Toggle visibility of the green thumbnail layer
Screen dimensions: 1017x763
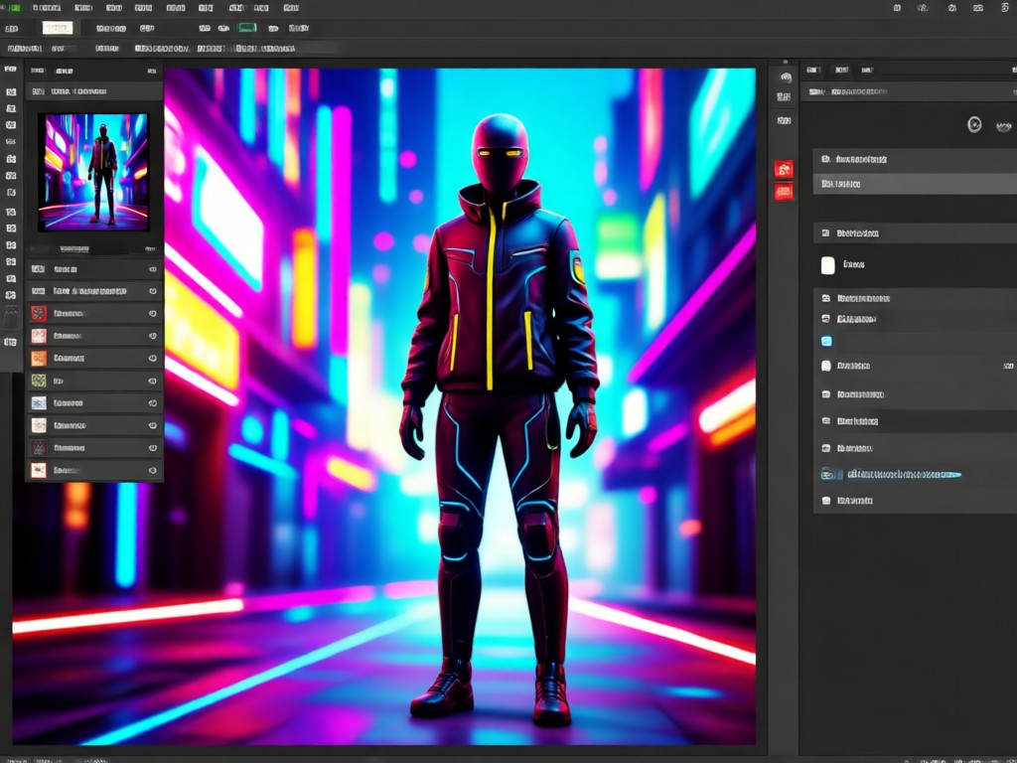pos(152,381)
